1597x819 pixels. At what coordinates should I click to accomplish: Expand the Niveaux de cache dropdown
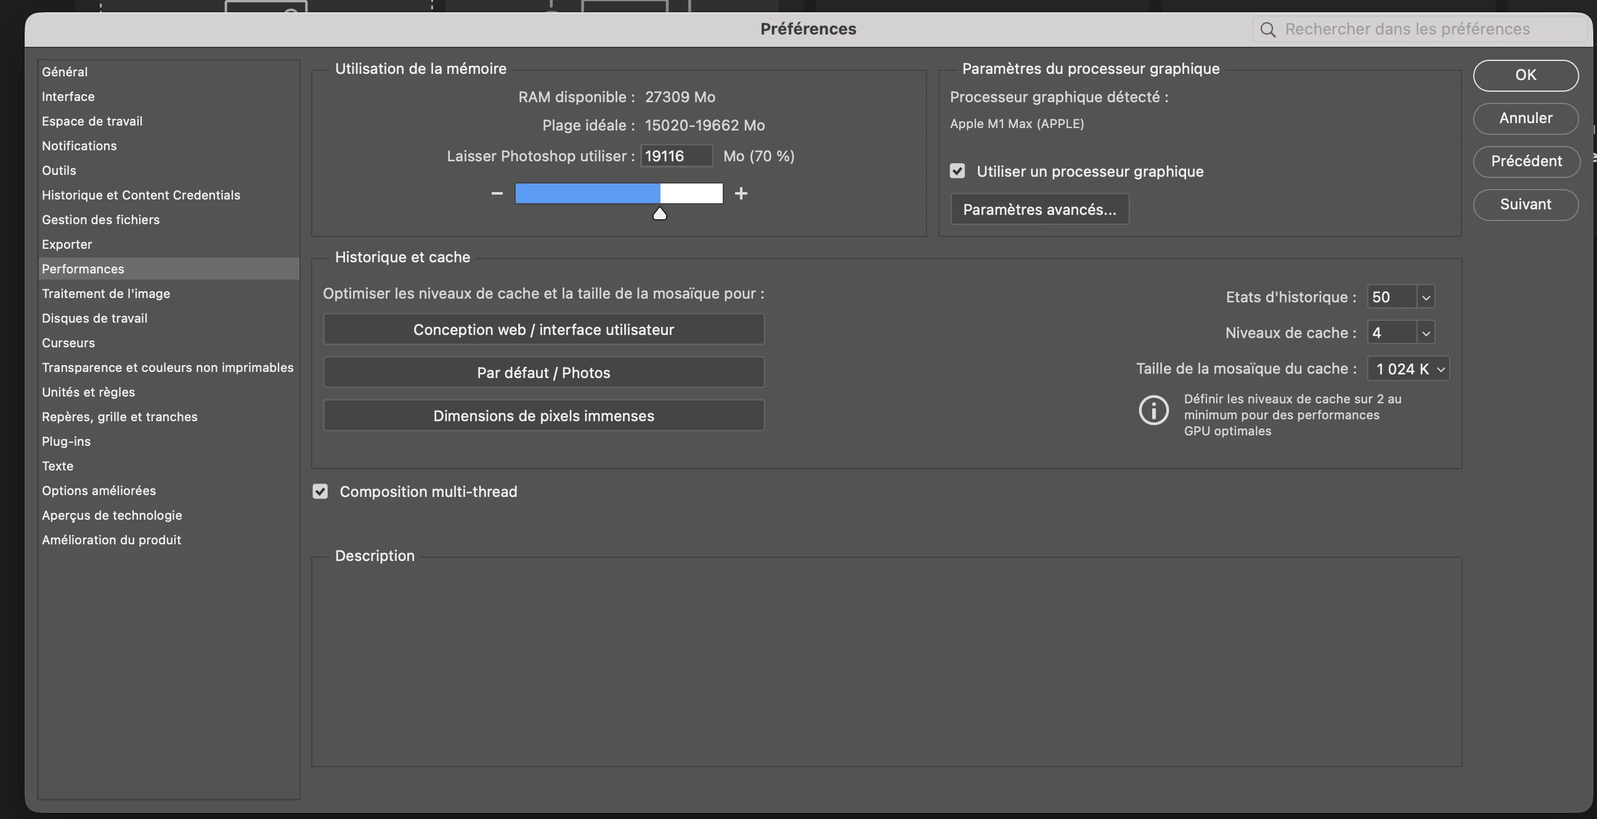pyautogui.click(x=1425, y=333)
